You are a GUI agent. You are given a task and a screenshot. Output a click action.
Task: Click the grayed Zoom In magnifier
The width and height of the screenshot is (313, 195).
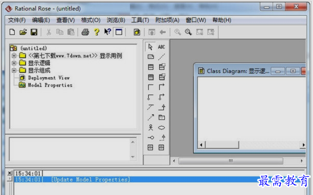click(178, 32)
